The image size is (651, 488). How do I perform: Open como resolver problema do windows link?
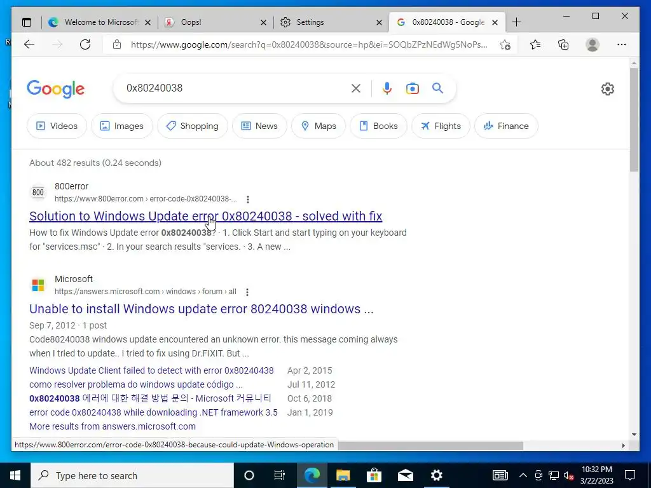tap(136, 384)
